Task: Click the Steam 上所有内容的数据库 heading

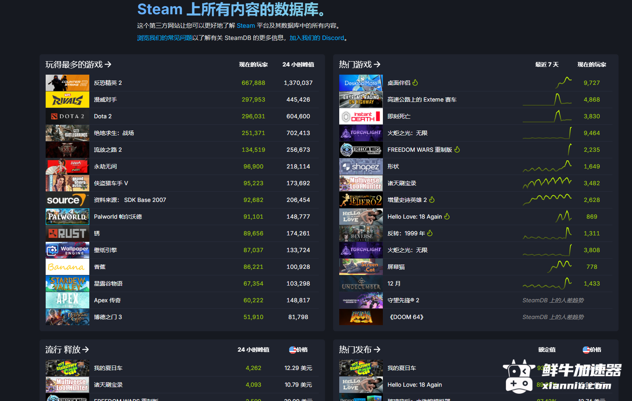Action: pyautogui.click(x=232, y=9)
